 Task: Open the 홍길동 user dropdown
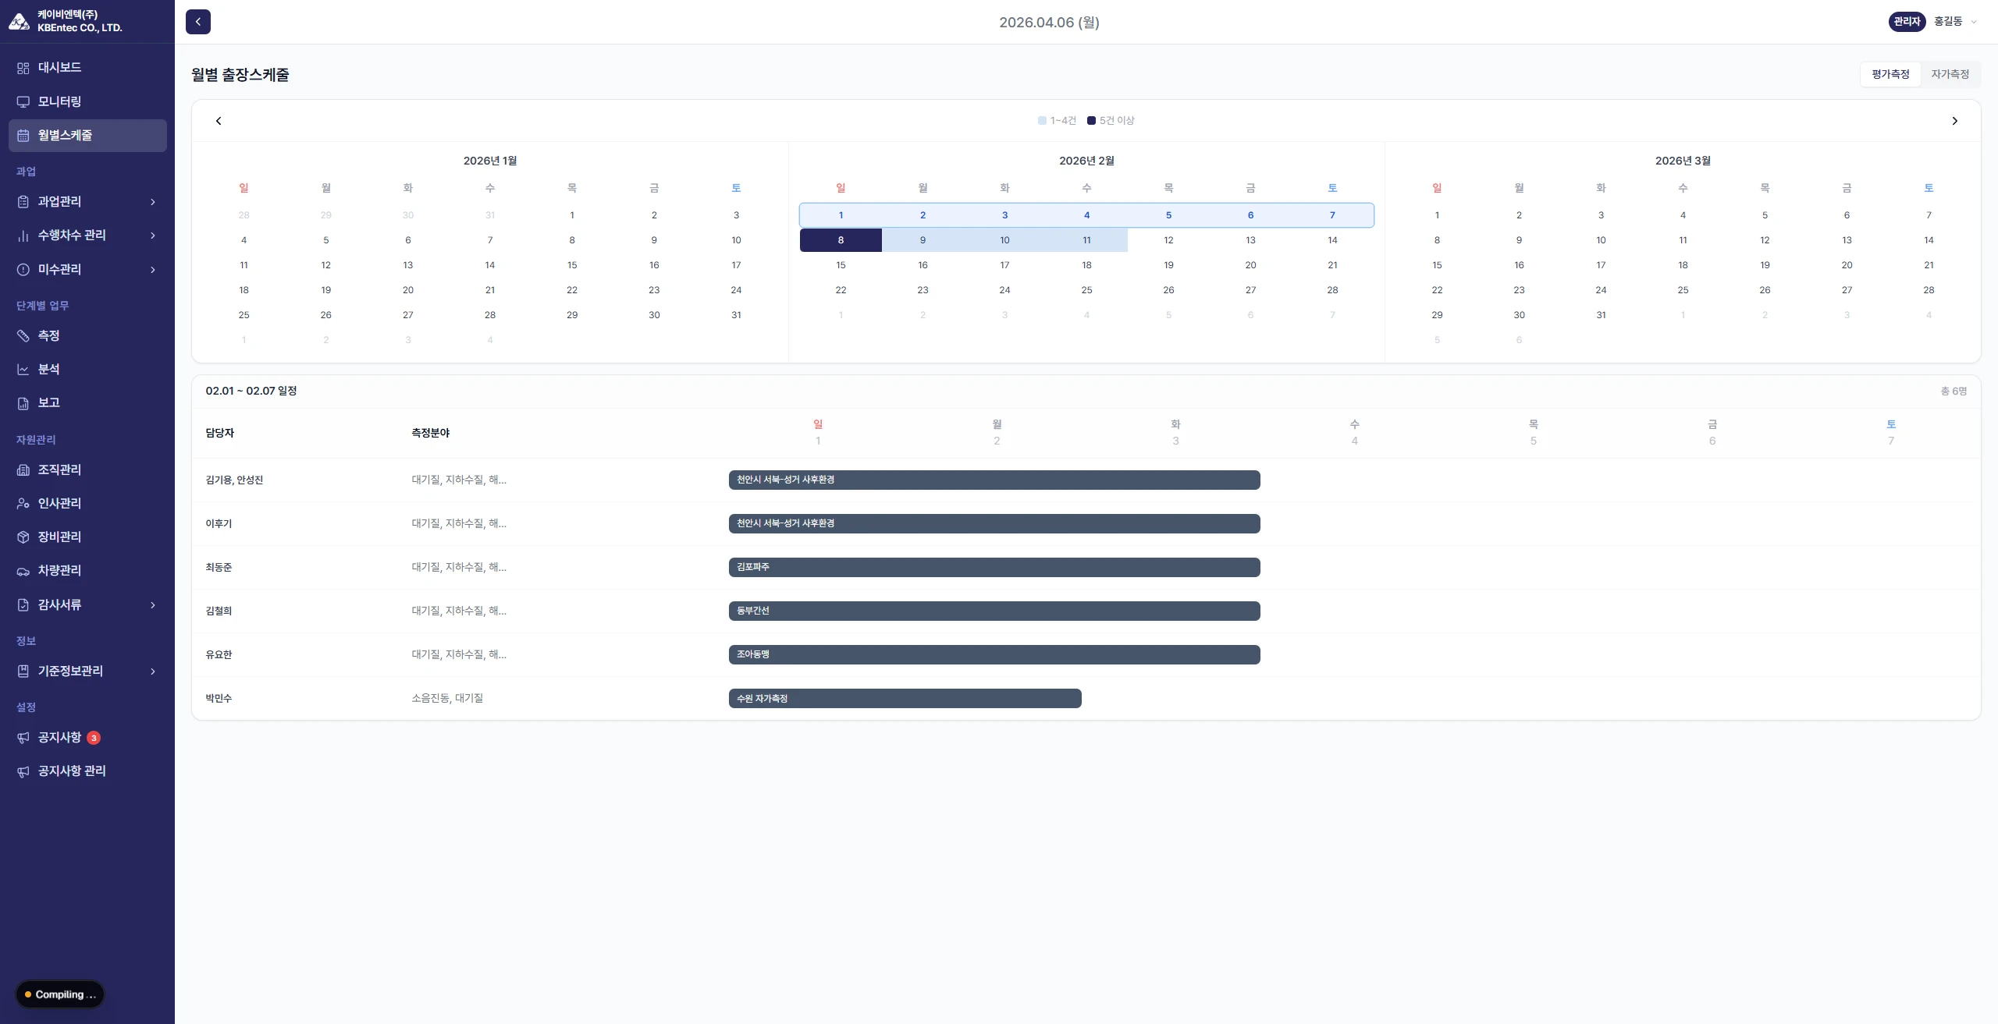(1956, 22)
